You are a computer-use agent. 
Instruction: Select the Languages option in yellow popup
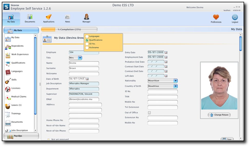click(87, 36)
